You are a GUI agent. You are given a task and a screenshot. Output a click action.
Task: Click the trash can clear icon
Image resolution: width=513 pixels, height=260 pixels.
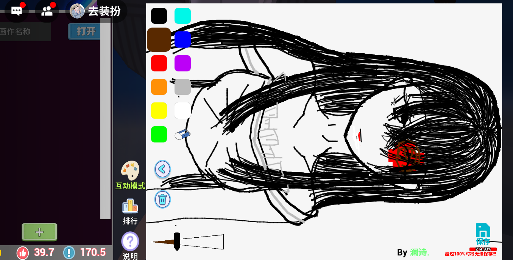coord(162,199)
